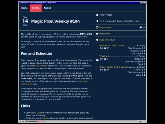Click the 8:00 pm Melty Blood time

141,45
